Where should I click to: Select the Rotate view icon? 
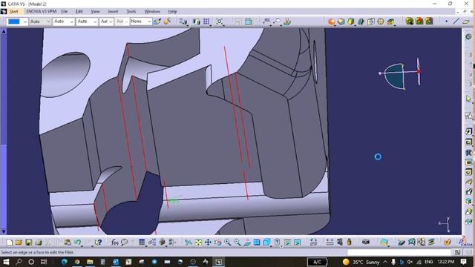pyautogui.click(x=217, y=243)
